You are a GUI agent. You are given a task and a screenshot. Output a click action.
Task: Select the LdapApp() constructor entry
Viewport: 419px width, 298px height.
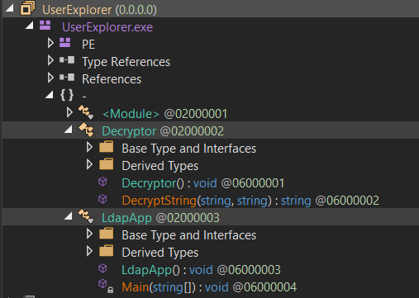(x=201, y=270)
